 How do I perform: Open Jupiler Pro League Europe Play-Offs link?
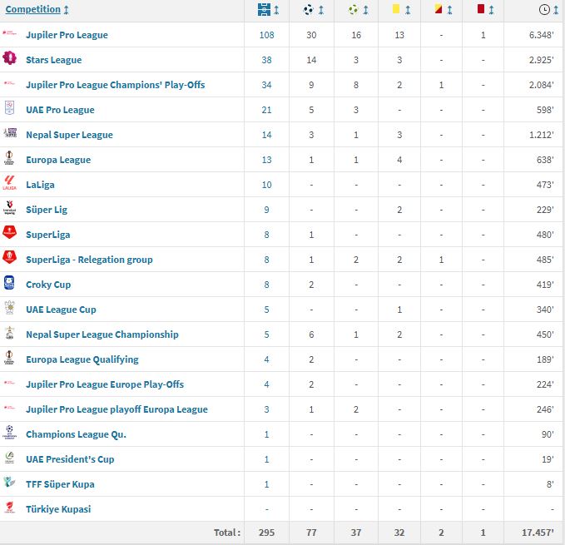[105, 384]
